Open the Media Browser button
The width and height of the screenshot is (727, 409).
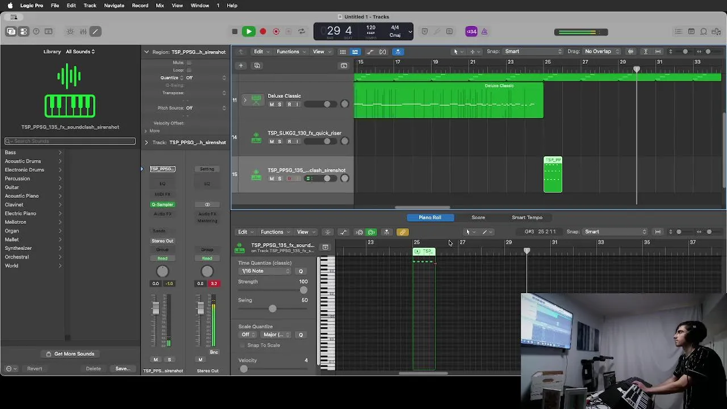click(716, 32)
